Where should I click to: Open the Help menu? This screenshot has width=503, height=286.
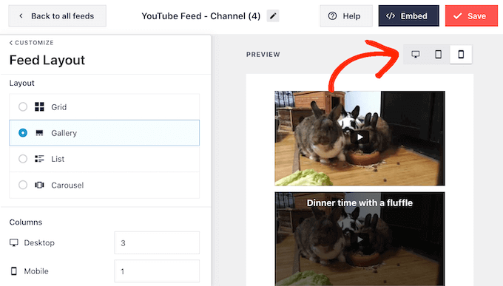pos(346,16)
